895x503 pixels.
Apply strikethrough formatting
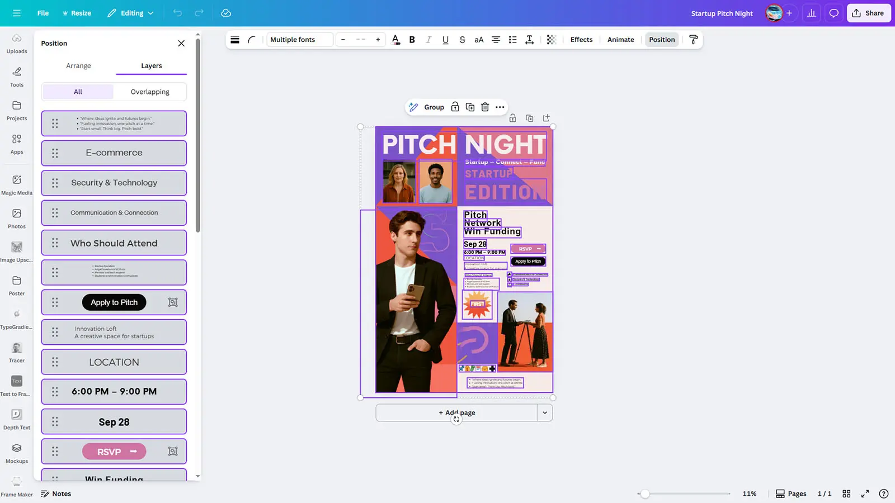click(462, 40)
